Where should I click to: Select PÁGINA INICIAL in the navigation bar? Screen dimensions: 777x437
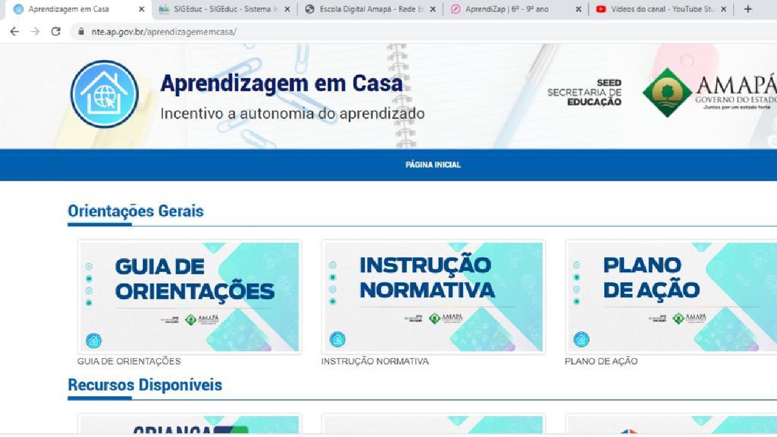tap(433, 165)
